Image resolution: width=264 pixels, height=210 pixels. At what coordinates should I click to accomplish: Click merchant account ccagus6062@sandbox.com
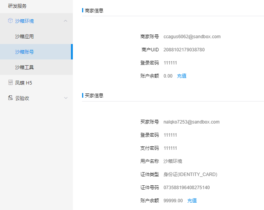click(192, 37)
